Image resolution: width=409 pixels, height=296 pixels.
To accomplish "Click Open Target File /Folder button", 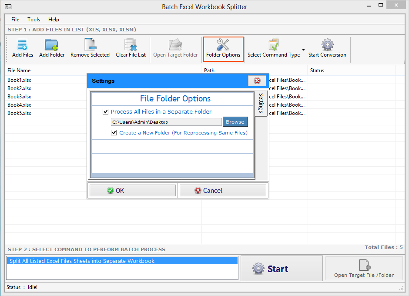I will [364, 269].
